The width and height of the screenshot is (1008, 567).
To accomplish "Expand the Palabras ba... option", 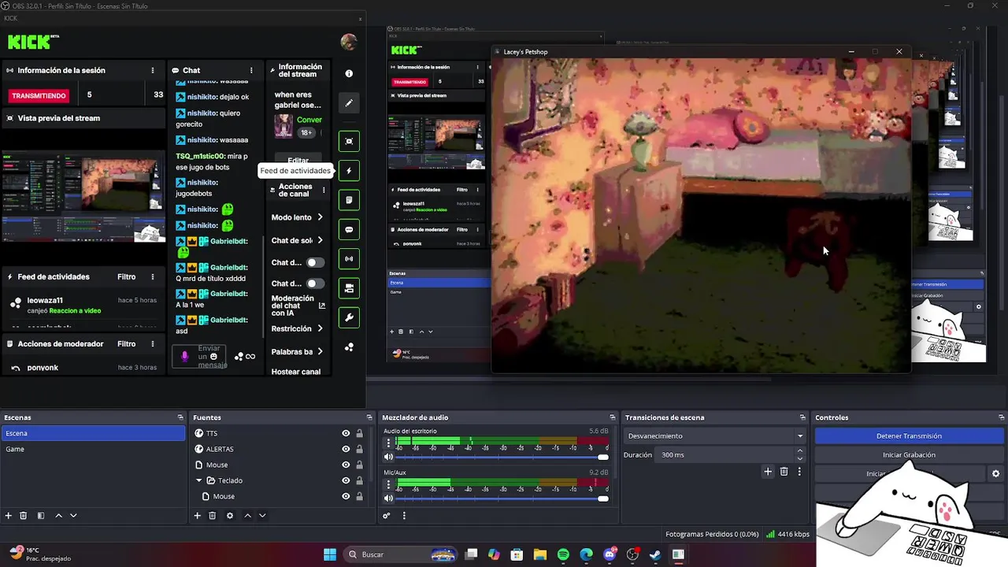I will pyautogui.click(x=320, y=351).
